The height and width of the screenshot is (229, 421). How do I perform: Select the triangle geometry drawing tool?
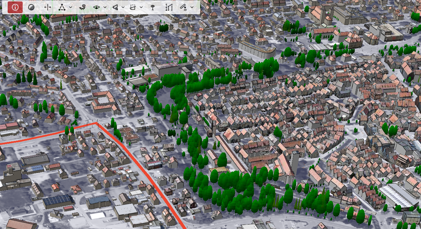pyautogui.click(x=62, y=7)
